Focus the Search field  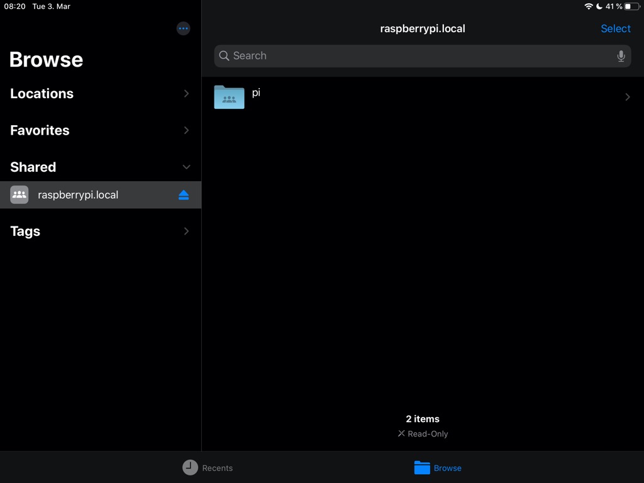tap(422, 56)
